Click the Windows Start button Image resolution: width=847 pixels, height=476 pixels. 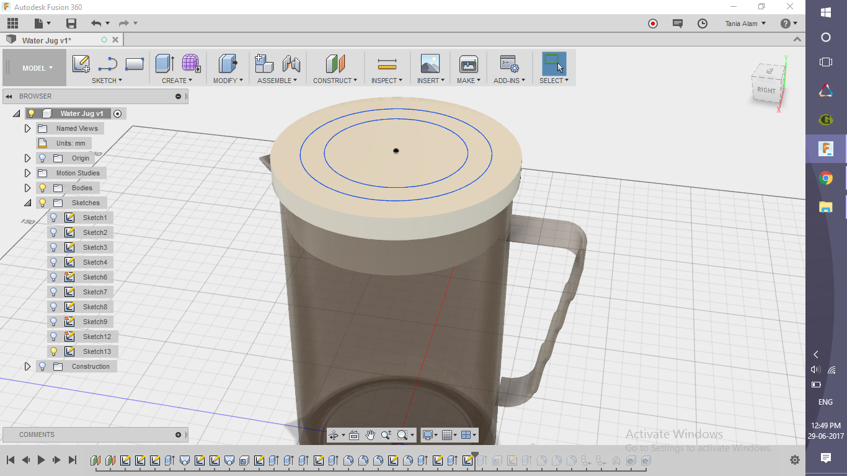point(826,12)
